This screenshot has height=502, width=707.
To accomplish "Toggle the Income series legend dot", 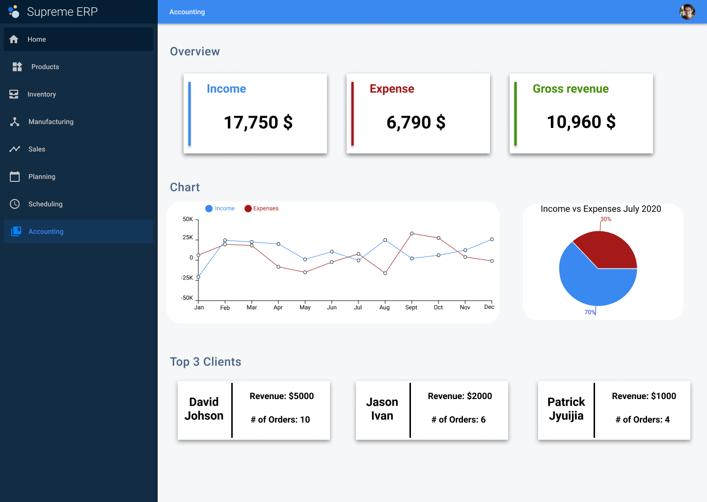I will [209, 208].
